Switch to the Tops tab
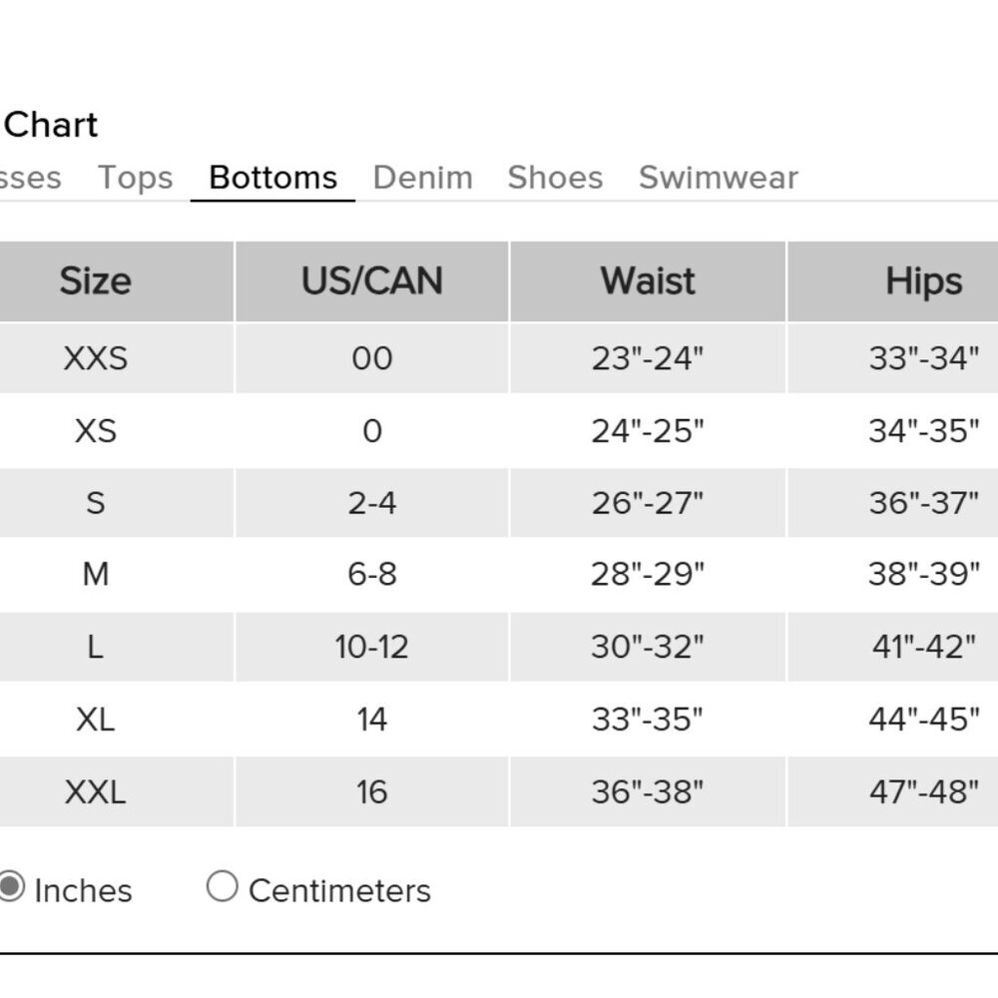The width and height of the screenshot is (998, 998). tap(135, 178)
